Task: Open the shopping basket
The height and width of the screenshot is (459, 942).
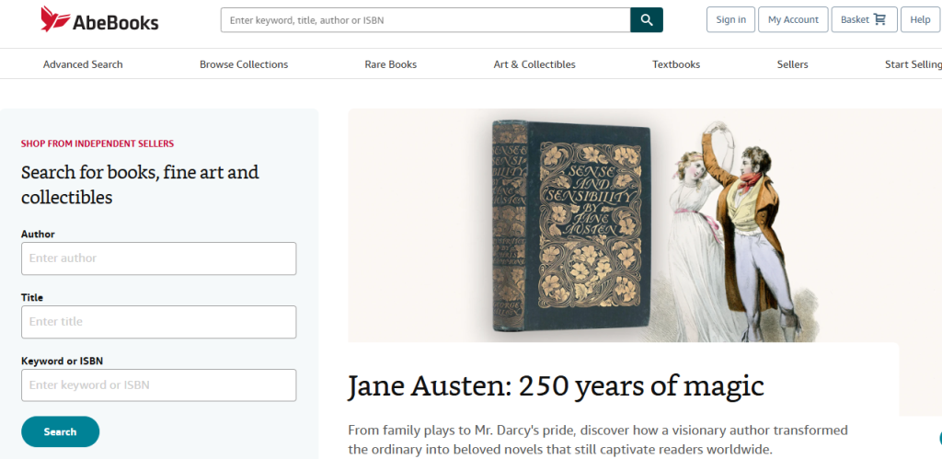Action: pyautogui.click(x=864, y=19)
